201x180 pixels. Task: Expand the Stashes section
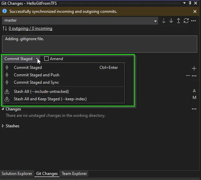3,126
